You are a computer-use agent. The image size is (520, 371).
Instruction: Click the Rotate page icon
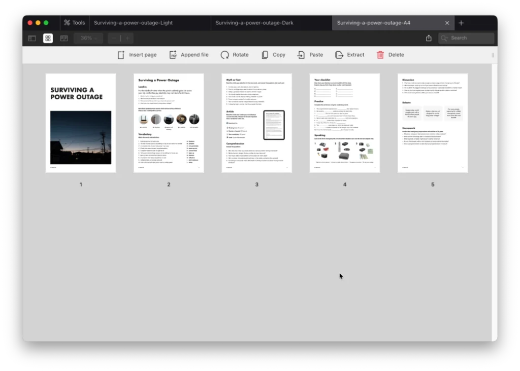point(224,55)
